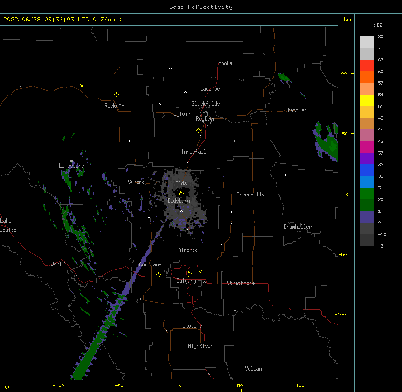The height and width of the screenshot is (392, 402).
Task: Click the Drumheller town label
Action: click(x=298, y=227)
